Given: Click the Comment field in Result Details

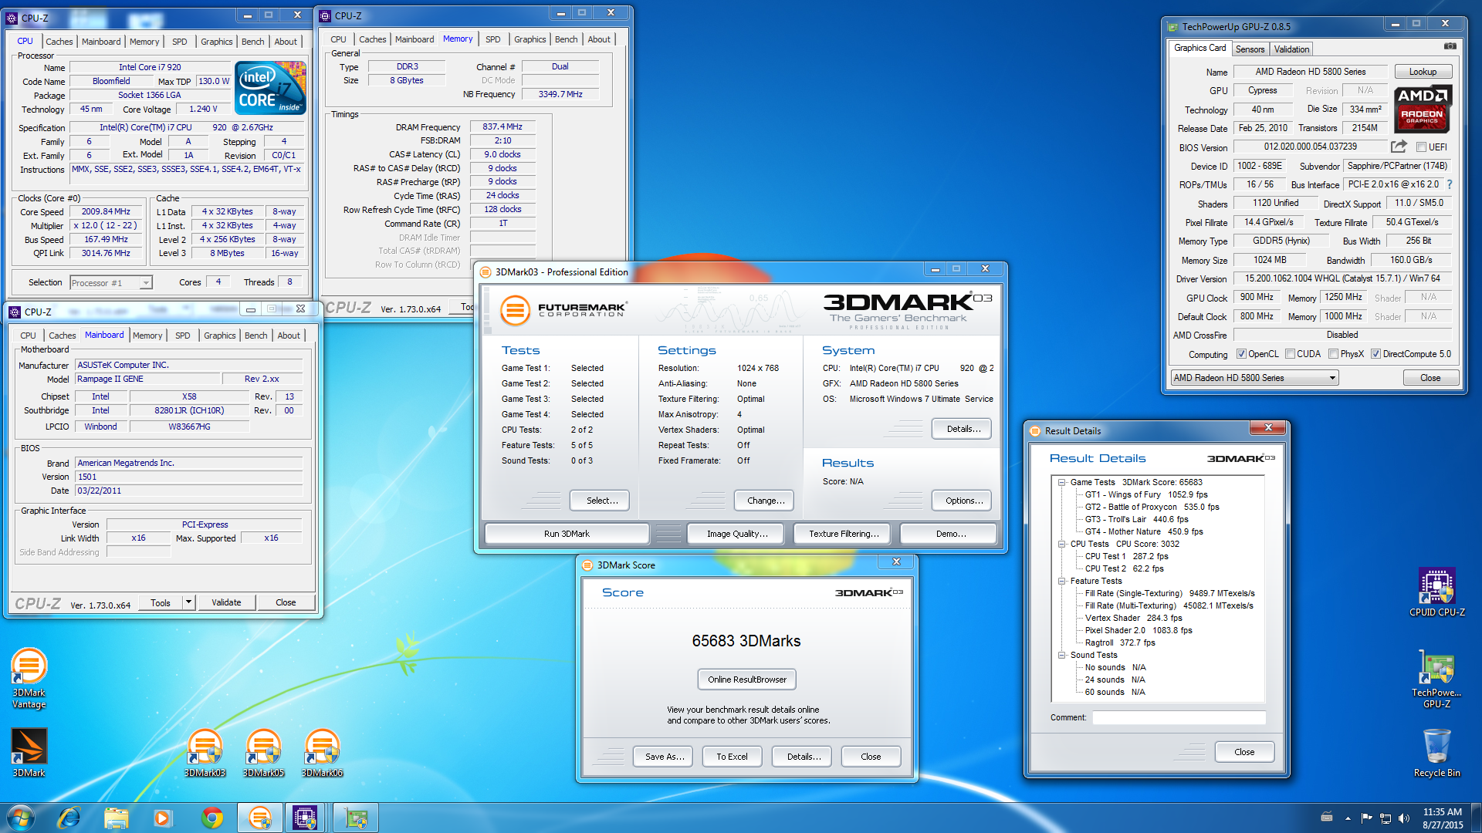Looking at the screenshot, I should tap(1179, 718).
